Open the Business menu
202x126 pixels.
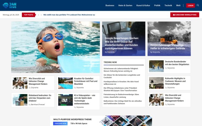click(x=110, y=5)
